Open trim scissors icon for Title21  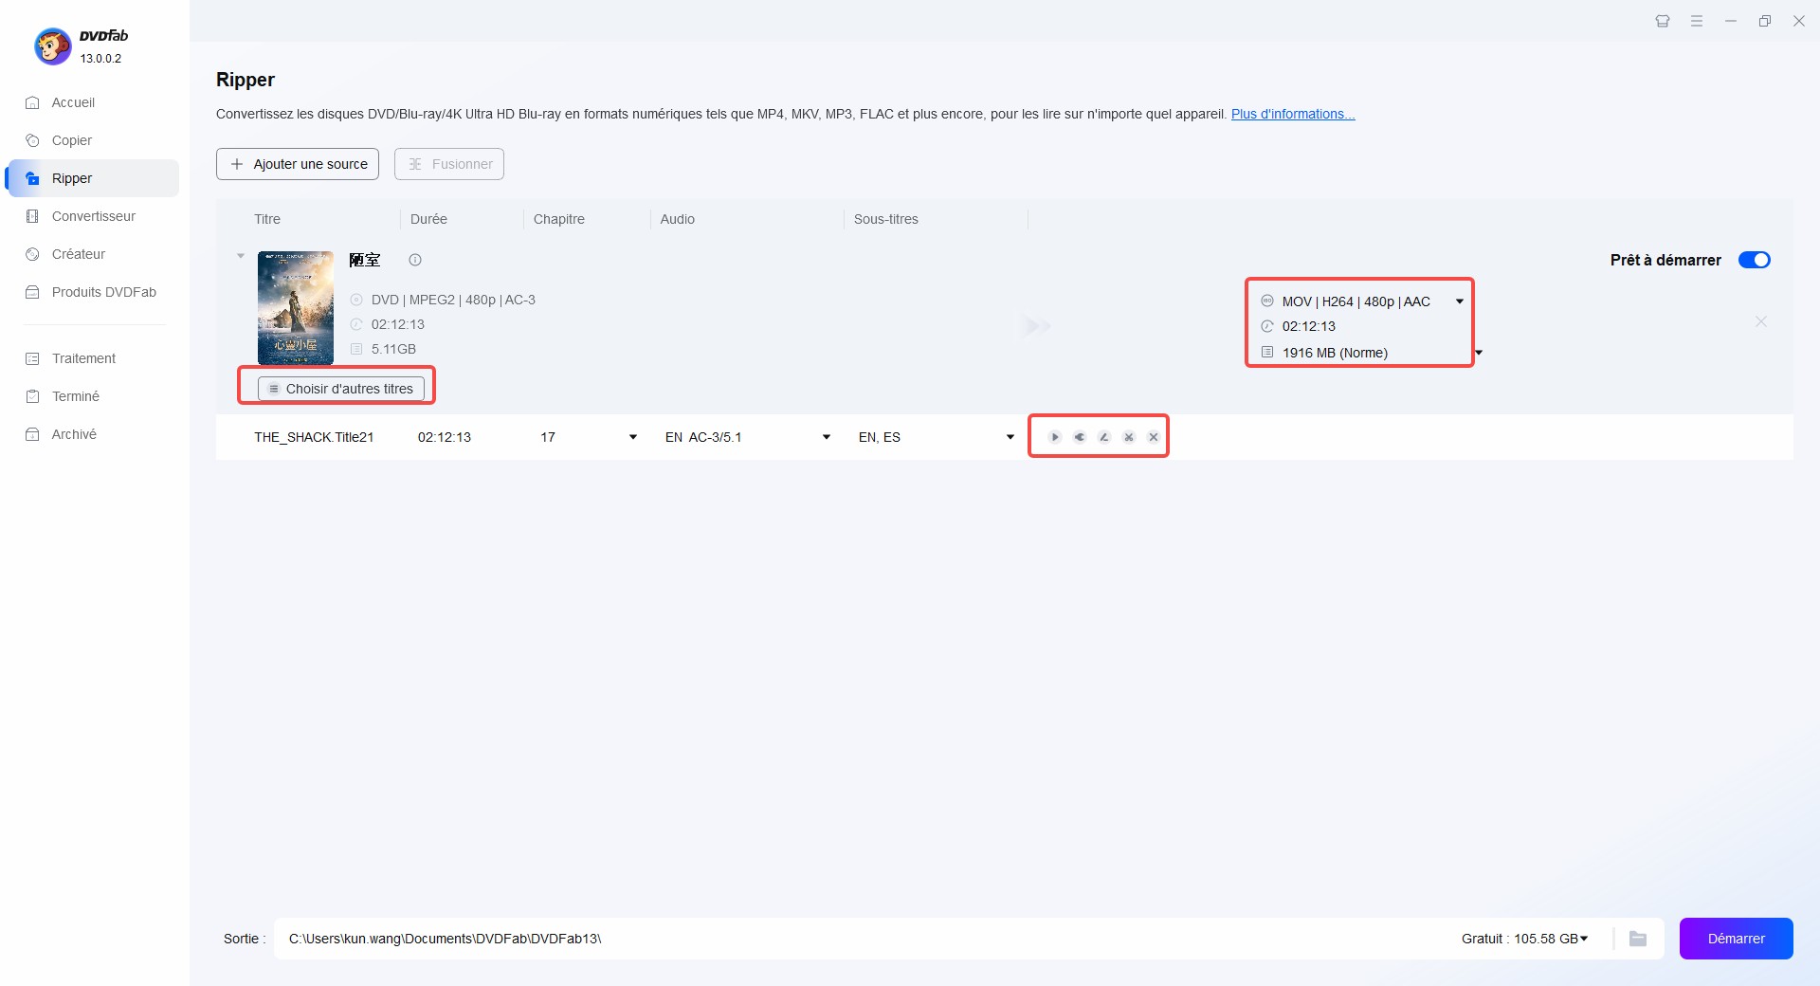1129,437
